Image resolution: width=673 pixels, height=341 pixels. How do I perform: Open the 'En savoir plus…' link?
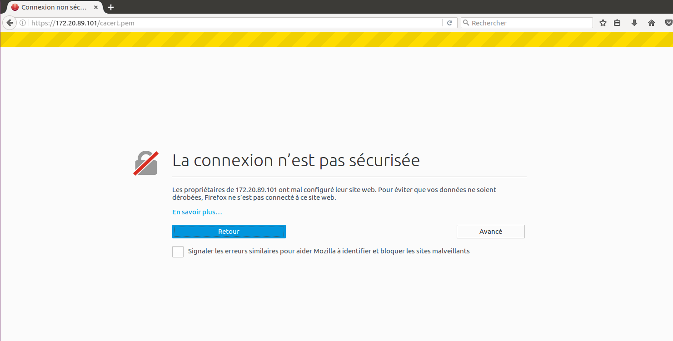pos(197,212)
